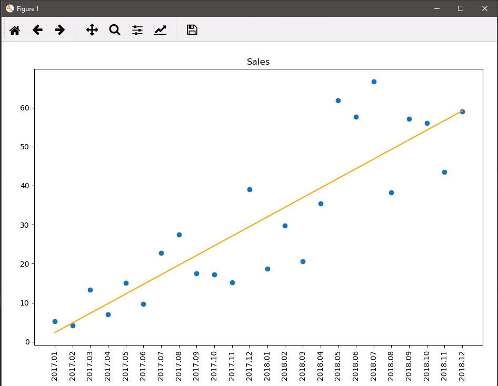The height and width of the screenshot is (386, 498).
Task: Click the data point above 2018.12
Action: coord(462,111)
